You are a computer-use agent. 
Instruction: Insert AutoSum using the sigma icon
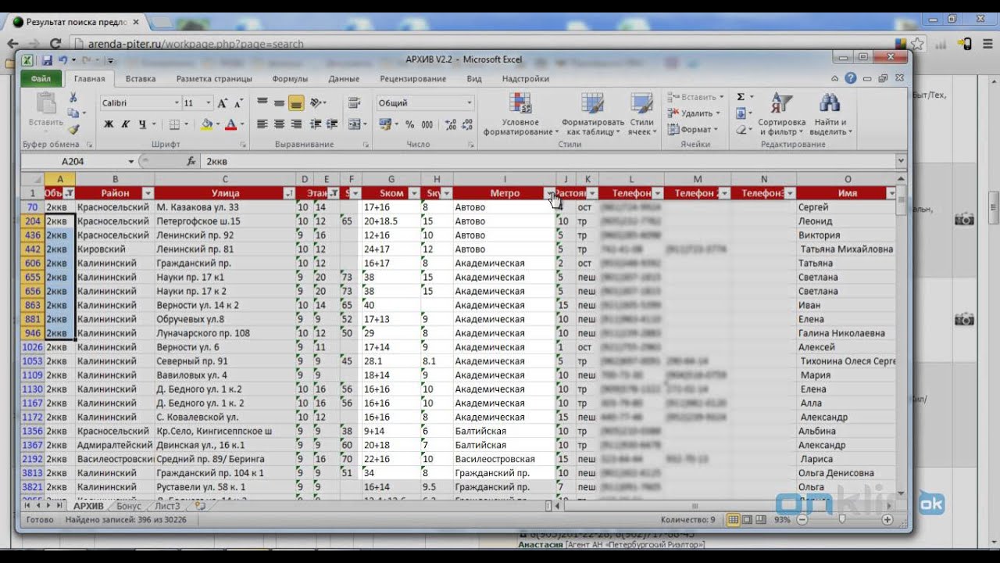pyautogui.click(x=741, y=97)
